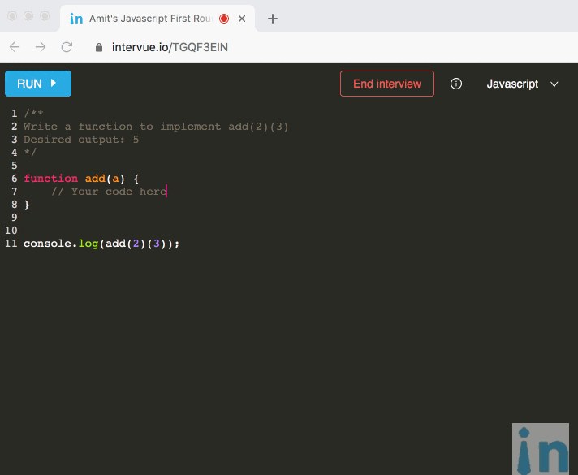The height and width of the screenshot is (475, 578).
Task: Click the blue RUN button
Action: (x=37, y=84)
